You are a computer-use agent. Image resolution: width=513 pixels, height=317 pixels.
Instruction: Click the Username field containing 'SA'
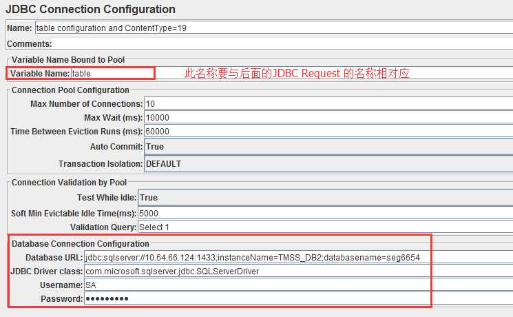(x=299, y=285)
